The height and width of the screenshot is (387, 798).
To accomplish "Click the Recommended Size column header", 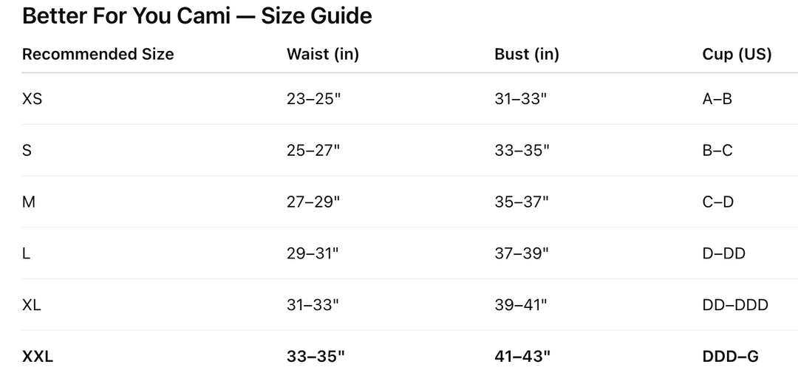I will [x=98, y=54].
